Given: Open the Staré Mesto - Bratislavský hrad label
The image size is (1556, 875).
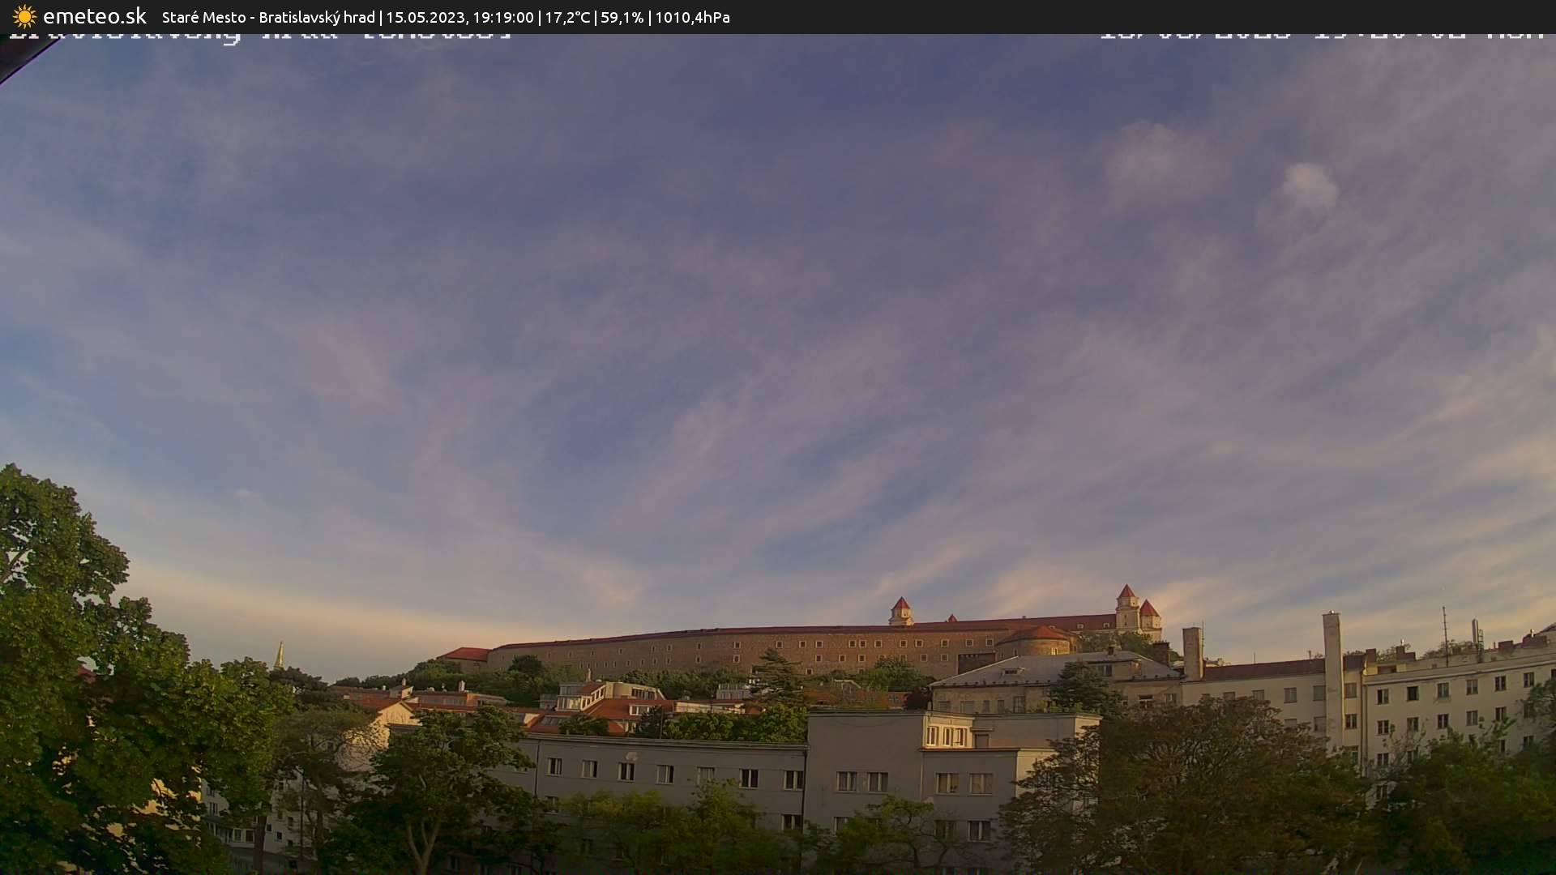Looking at the screenshot, I should pos(268,17).
